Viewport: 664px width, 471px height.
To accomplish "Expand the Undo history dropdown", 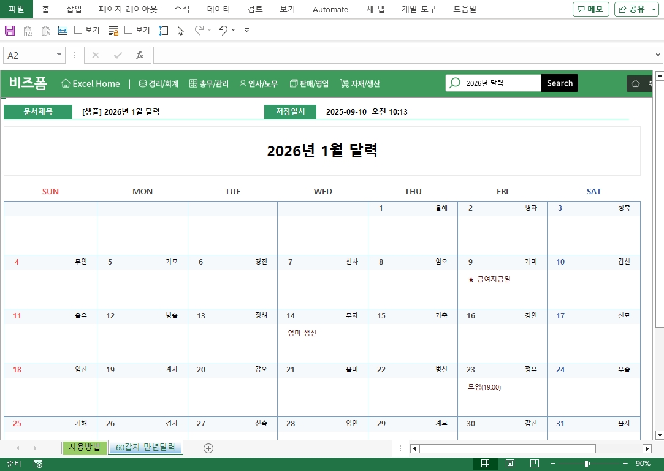I will pyautogui.click(x=234, y=30).
